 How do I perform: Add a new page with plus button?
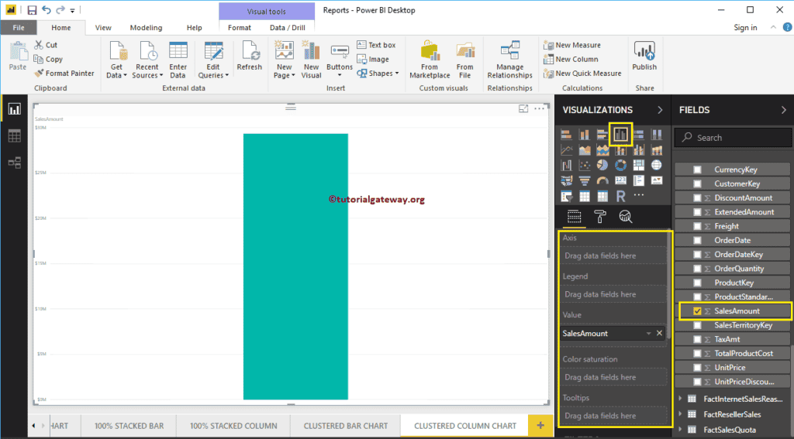click(x=540, y=426)
